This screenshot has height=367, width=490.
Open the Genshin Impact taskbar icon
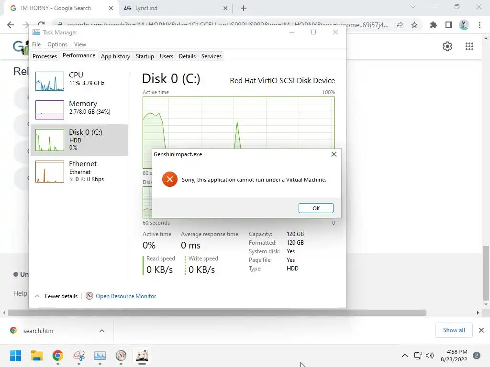[x=142, y=356]
